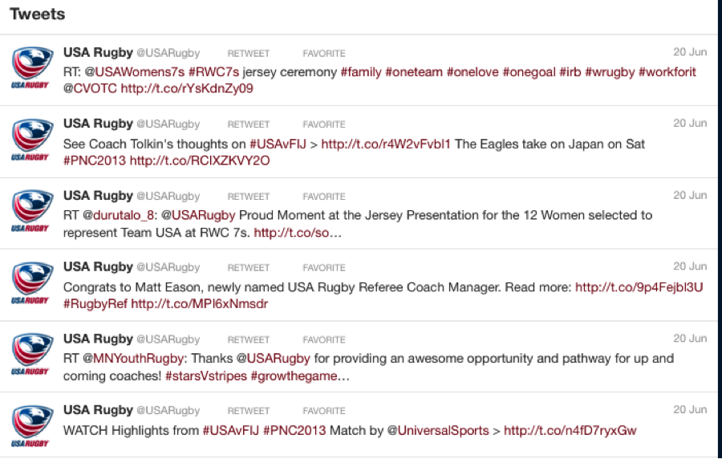Open the #family hashtag

click(360, 72)
